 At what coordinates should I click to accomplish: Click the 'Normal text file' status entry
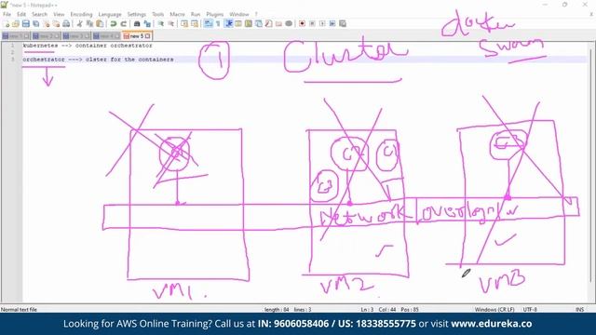pos(19,310)
